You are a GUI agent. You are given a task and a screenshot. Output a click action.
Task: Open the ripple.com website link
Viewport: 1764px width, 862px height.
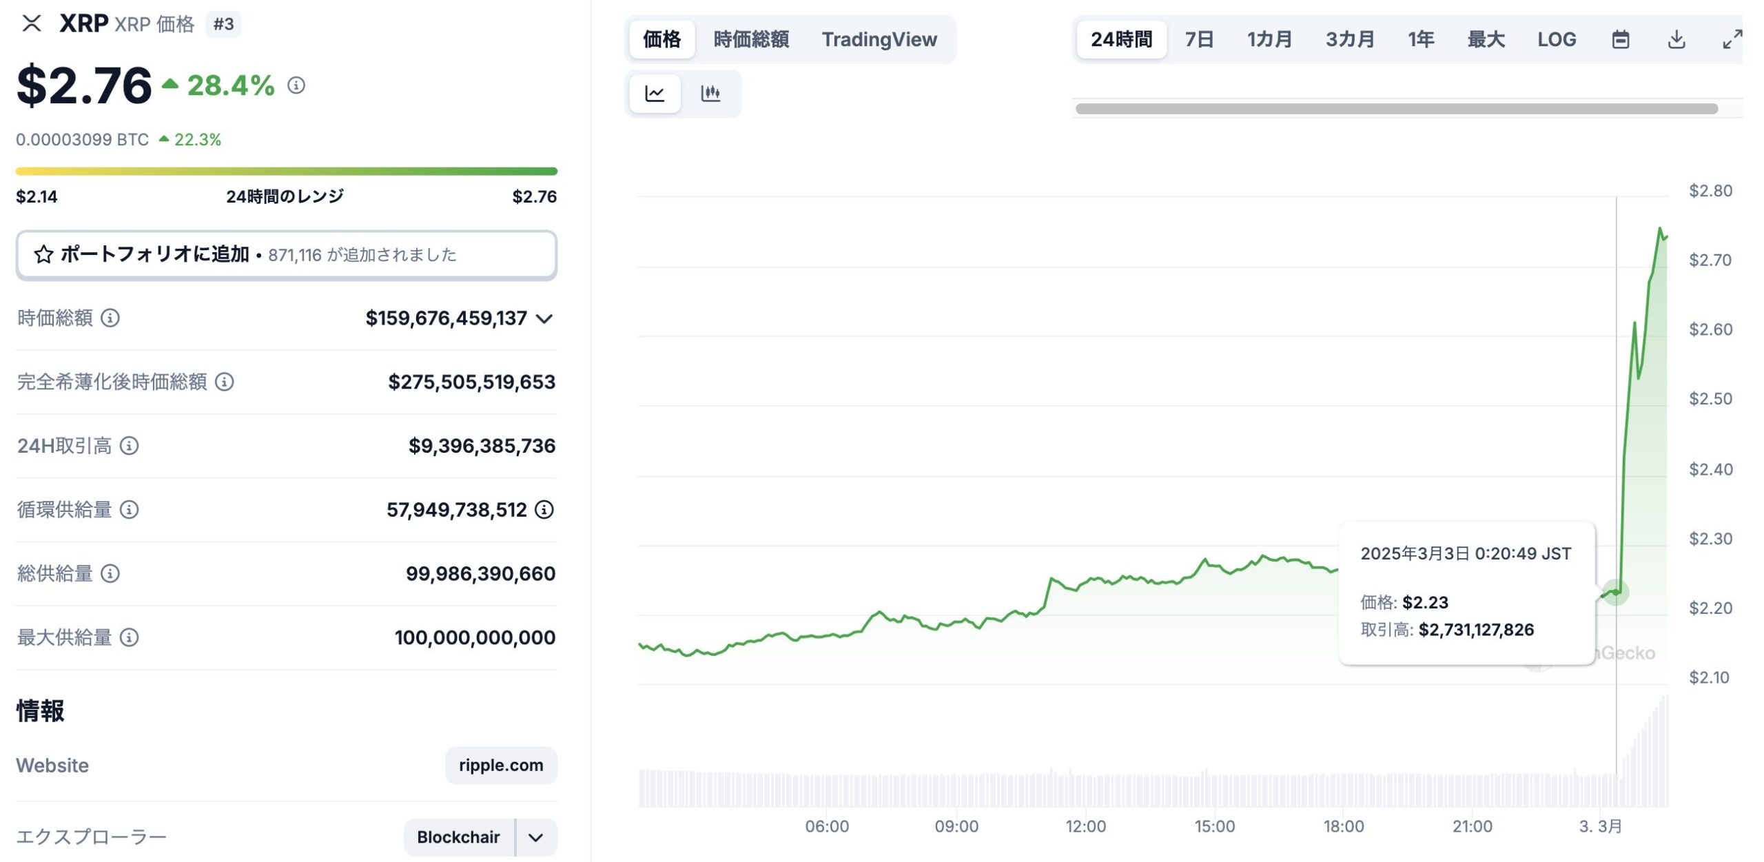tap(501, 766)
